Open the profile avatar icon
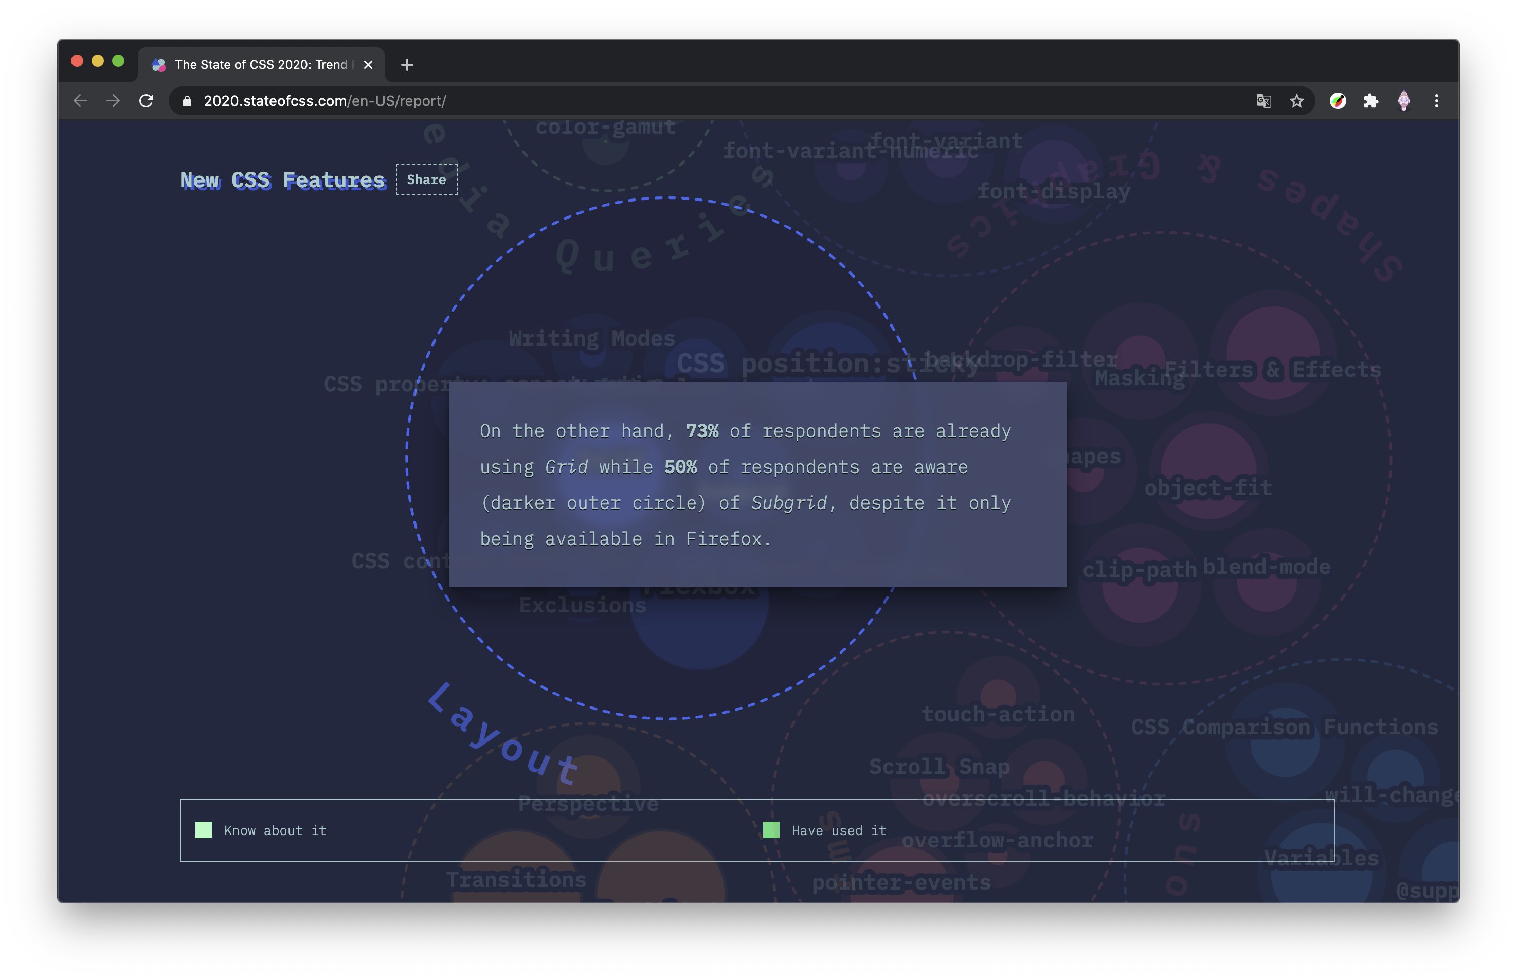Viewport: 1517px width, 979px height. pos(1404,100)
